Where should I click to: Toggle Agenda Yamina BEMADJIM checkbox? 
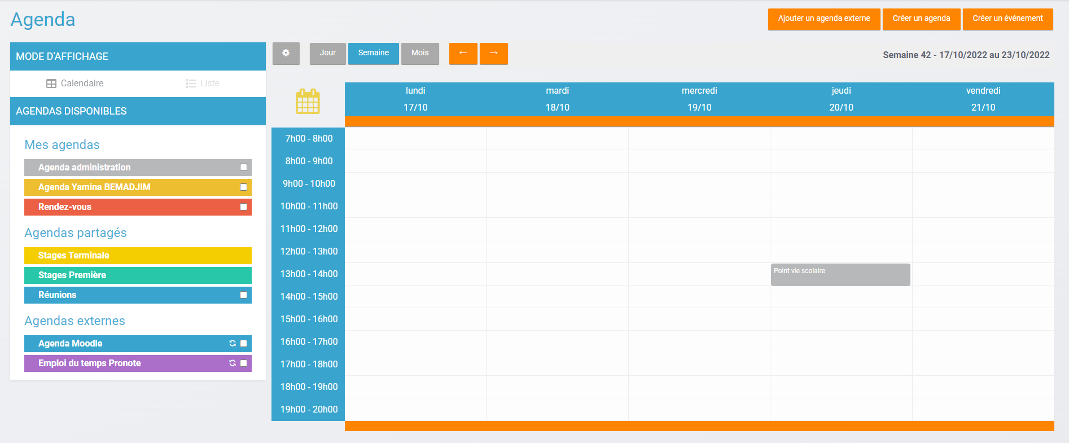[x=243, y=187]
